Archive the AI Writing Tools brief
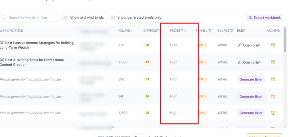The height and width of the screenshot is (137, 290). [273, 62]
